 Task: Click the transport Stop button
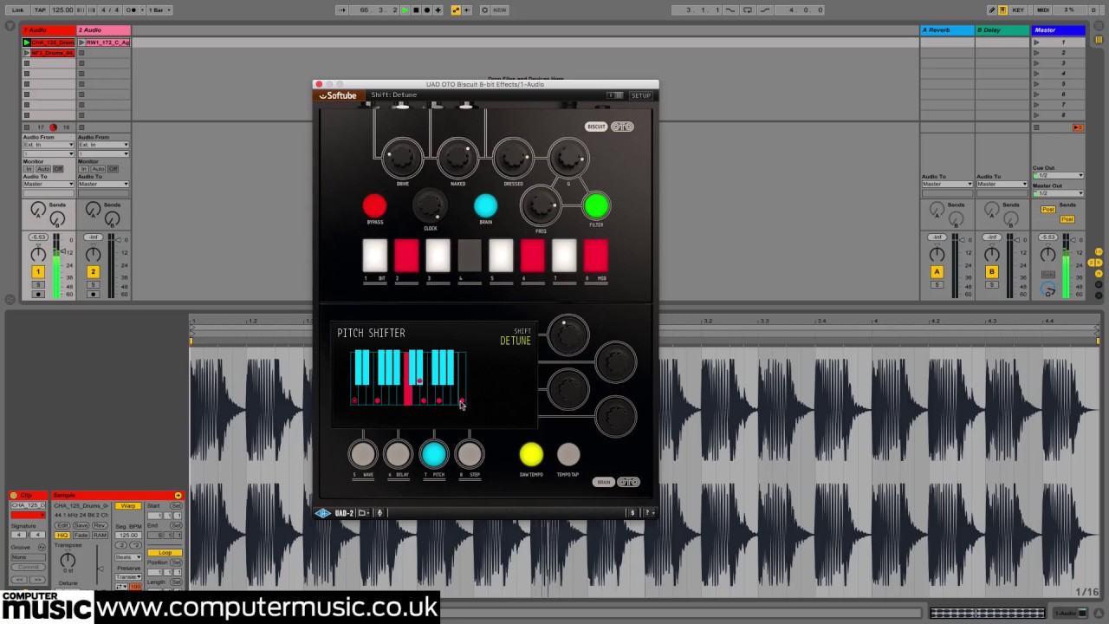[416, 10]
